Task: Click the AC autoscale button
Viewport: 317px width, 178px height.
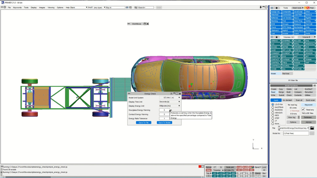Action: (239, 170)
